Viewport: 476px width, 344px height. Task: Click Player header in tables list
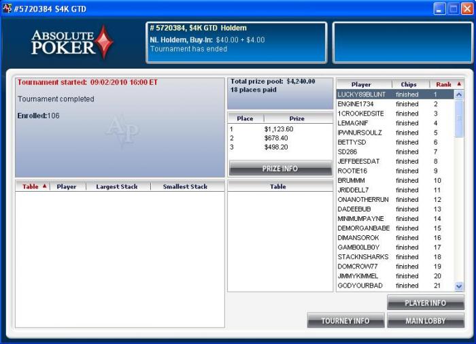click(x=68, y=186)
